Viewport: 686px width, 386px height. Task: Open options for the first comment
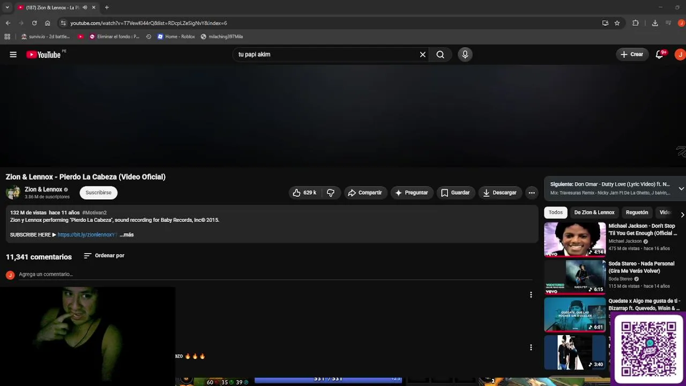pyautogui.click(x=531, y=295)
